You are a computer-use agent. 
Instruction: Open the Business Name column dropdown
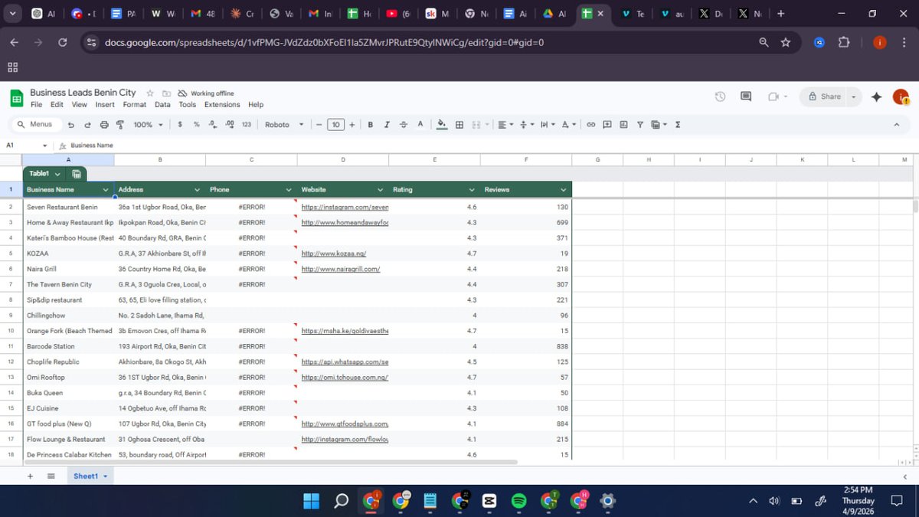pyautogui.click(x=106, y=190)
